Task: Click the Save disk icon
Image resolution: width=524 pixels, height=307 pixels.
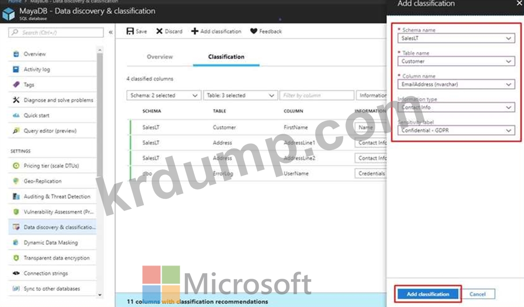Action: coord(130,31)
